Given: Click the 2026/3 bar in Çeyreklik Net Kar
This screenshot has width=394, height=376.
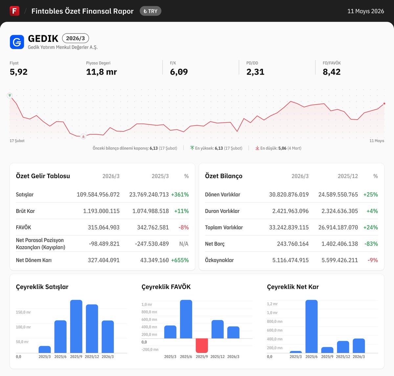Looking at the screenshot, I should coord(359,346).
